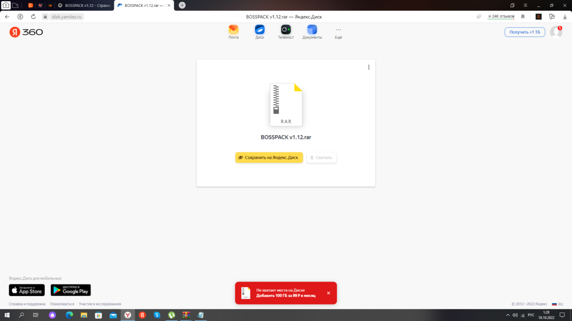Launch Alice assistant from taskbar

[x=53, y=315]
